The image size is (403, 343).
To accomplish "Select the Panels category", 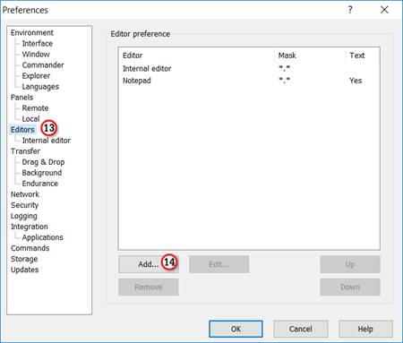I will tap(22, 98).
